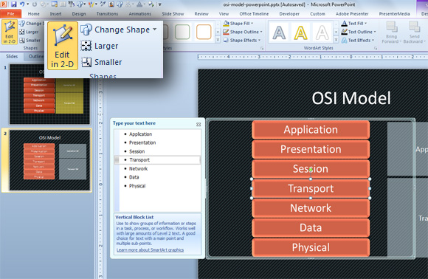The height and width of the screenshot is (279, 428).
Task: Open the File tab
Action: (x=10, y=13)
